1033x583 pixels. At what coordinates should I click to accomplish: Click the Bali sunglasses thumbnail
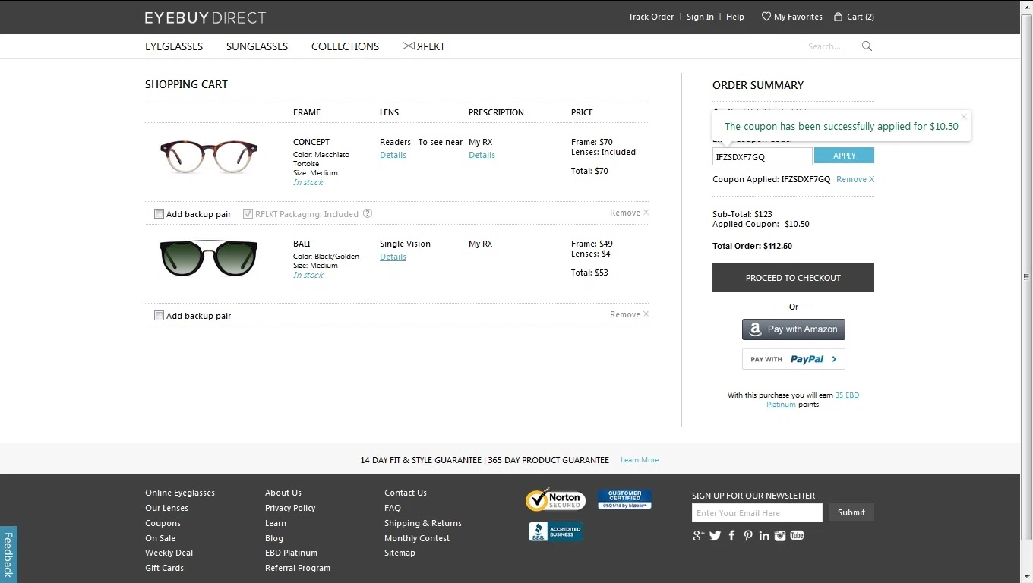click(x=208, y=258)
